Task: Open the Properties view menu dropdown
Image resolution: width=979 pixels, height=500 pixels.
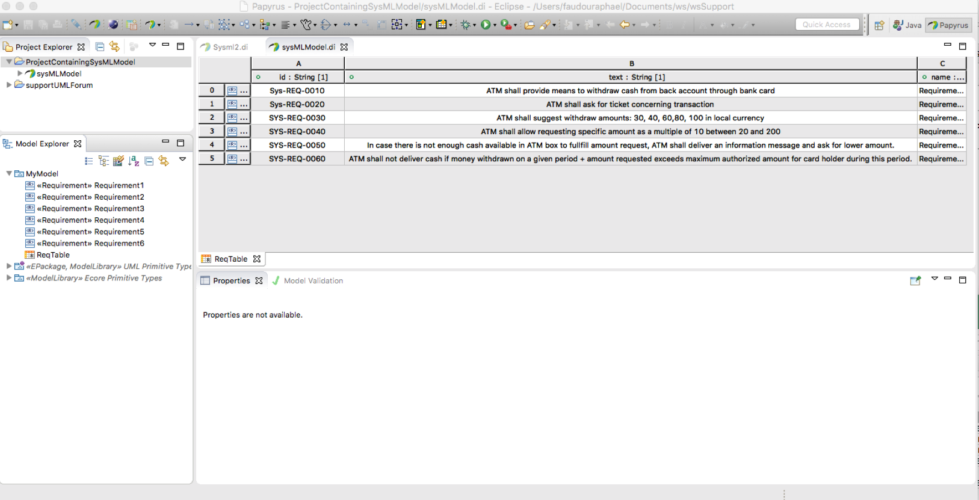Action: coord(934,279)
